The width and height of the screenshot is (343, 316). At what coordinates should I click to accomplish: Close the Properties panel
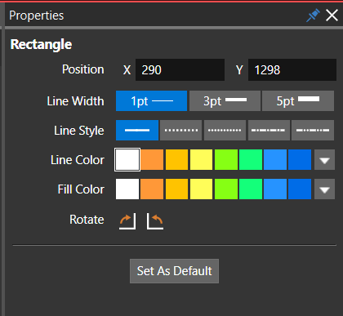tap(332, 16)
